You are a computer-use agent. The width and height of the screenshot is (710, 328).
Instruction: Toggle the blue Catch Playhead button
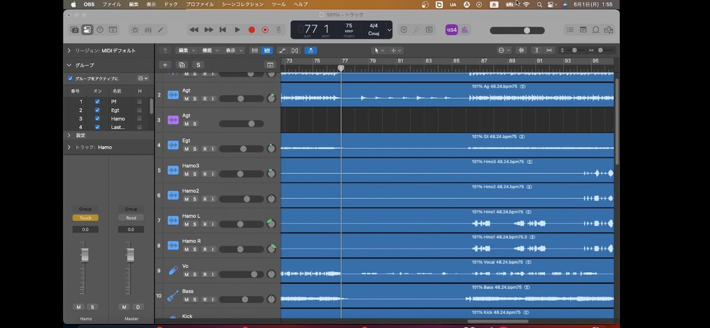point(311,51)
